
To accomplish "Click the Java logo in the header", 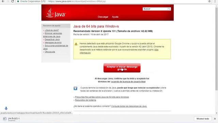I will click(56, 13).
